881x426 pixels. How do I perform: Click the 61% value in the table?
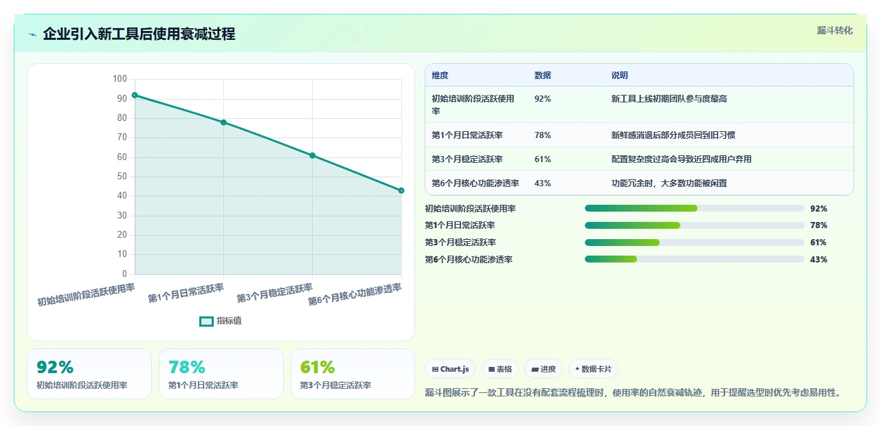[x=543, y=159]
